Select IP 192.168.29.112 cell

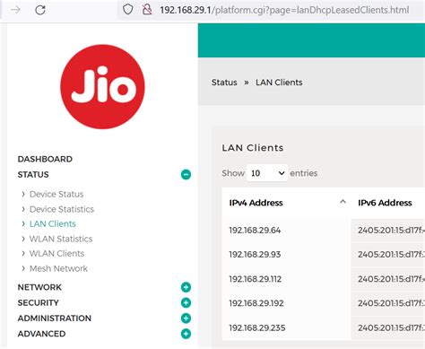click(256, 279)
